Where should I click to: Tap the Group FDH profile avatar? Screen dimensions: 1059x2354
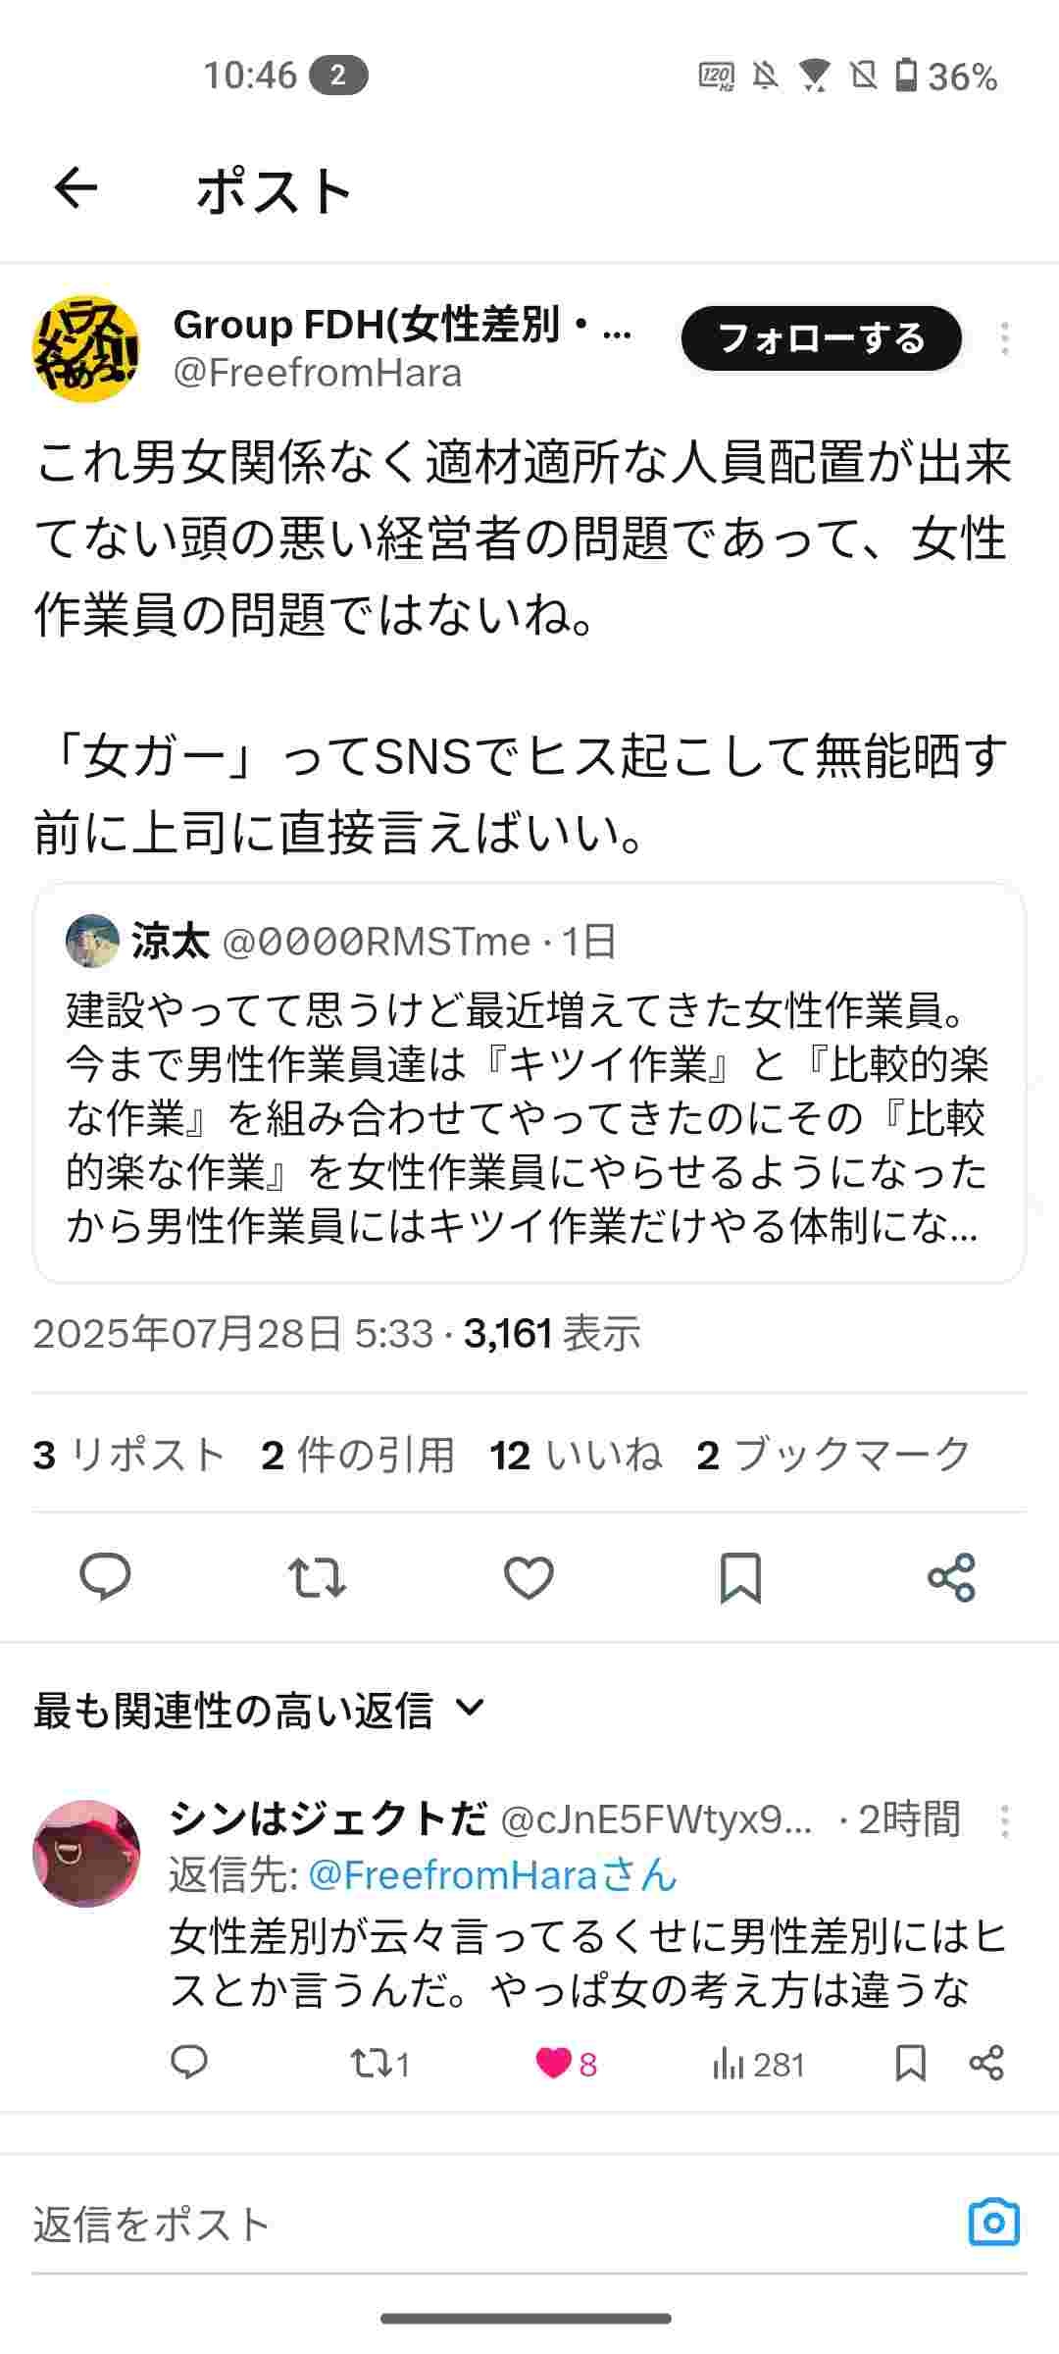click(x=86, y=349)
